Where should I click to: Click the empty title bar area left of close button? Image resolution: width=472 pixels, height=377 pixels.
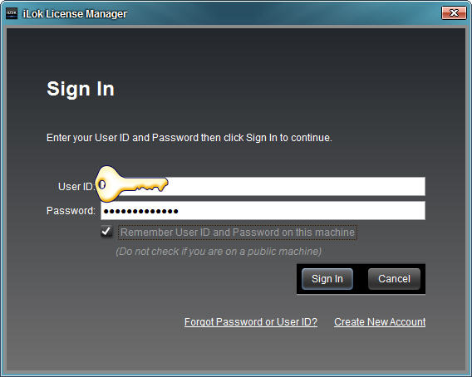(x=283, y=13)
